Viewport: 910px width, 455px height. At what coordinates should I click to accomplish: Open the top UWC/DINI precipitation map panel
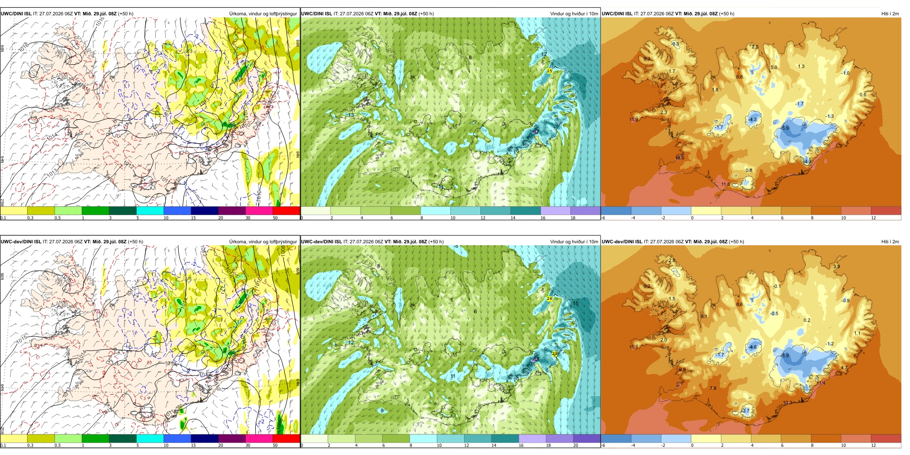150,112
